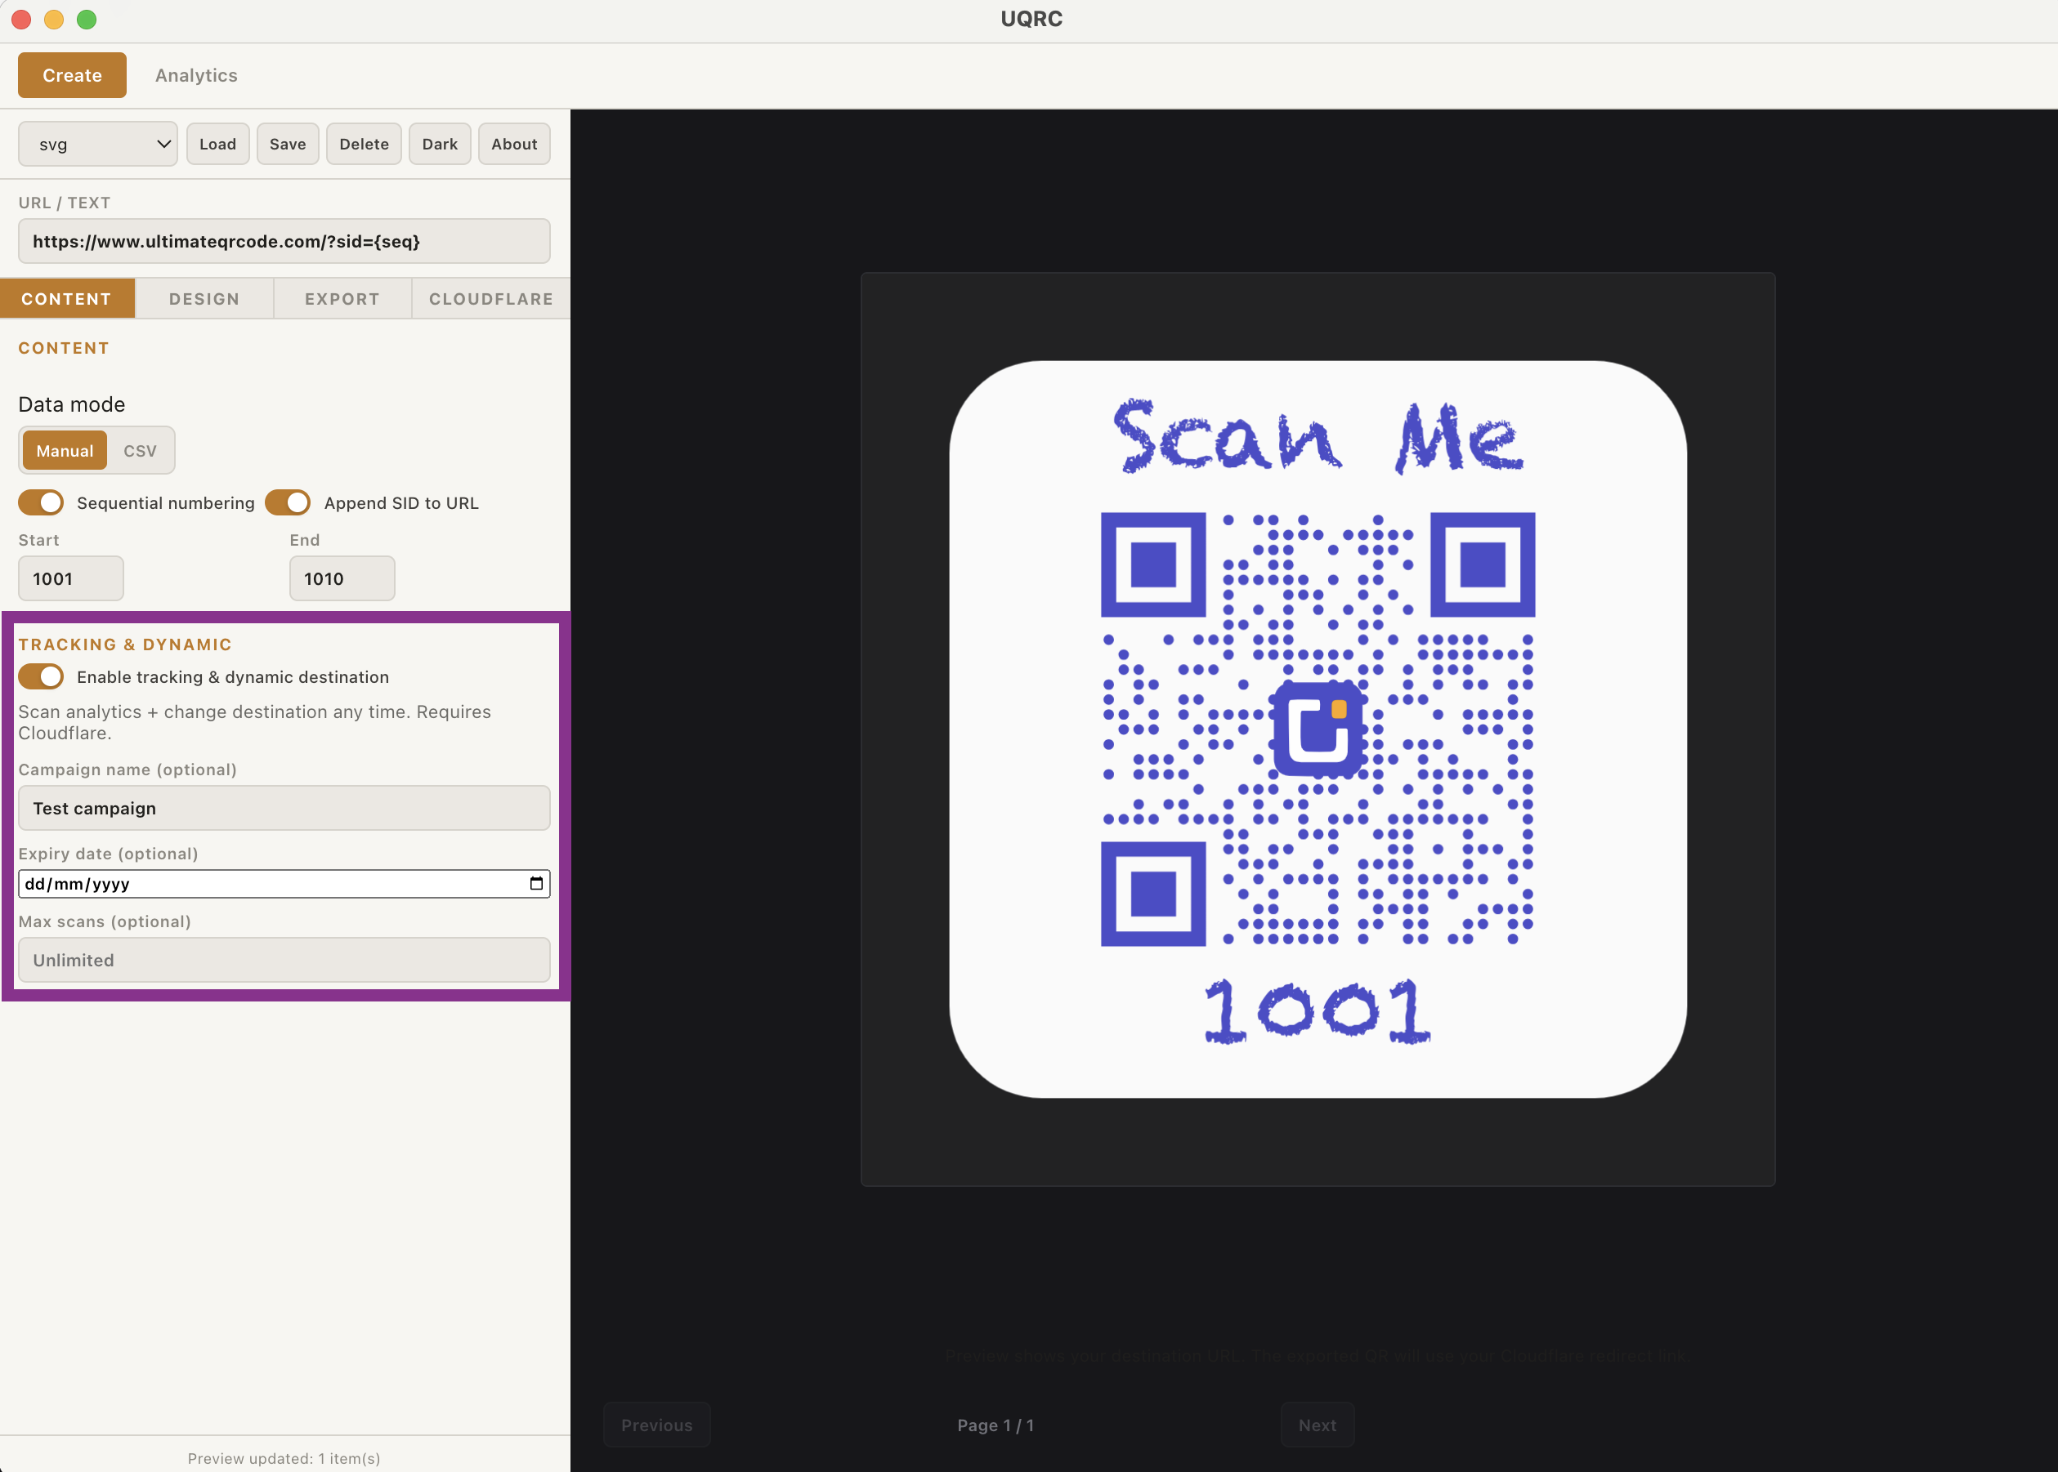Click the Max scans Unlimited field
This screenshot has width=2058, height=1472.
click(284, 960)
